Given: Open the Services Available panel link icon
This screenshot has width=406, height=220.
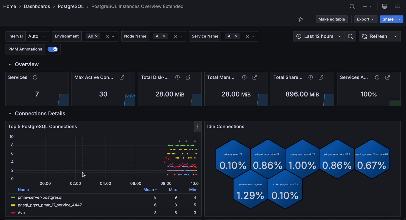Looking at the screenshot, I should coord(387,77).
